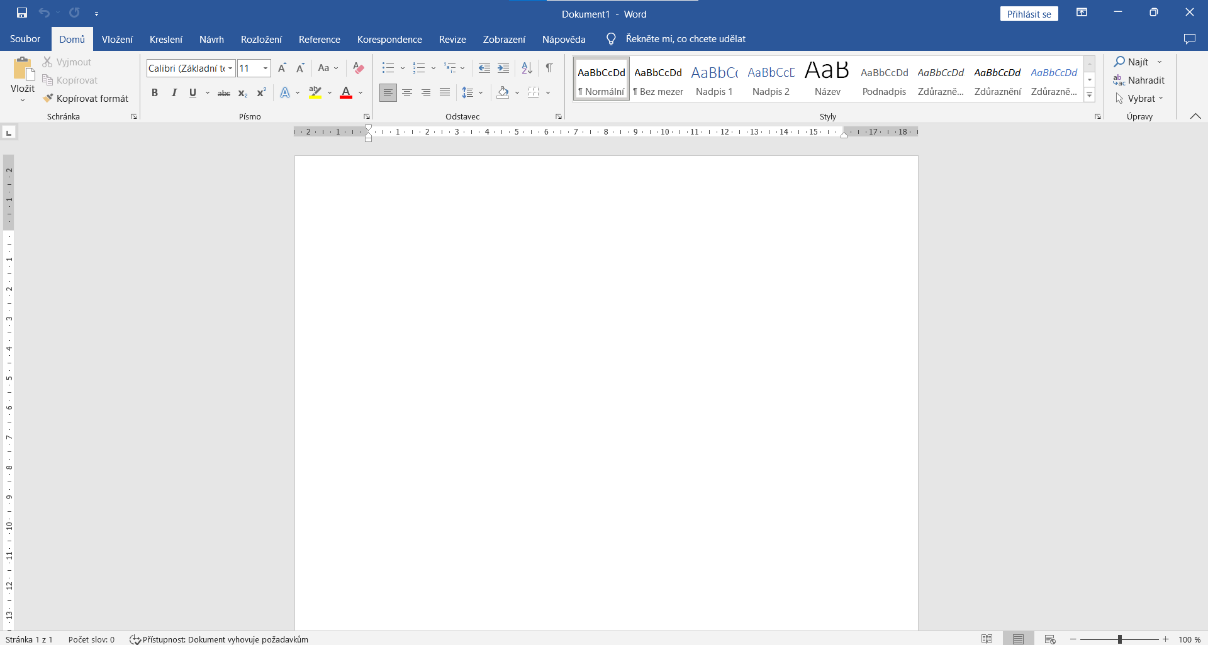The image size is (1208, 645).
Task: Open the Rozložení tab
Action: point(261,39)
